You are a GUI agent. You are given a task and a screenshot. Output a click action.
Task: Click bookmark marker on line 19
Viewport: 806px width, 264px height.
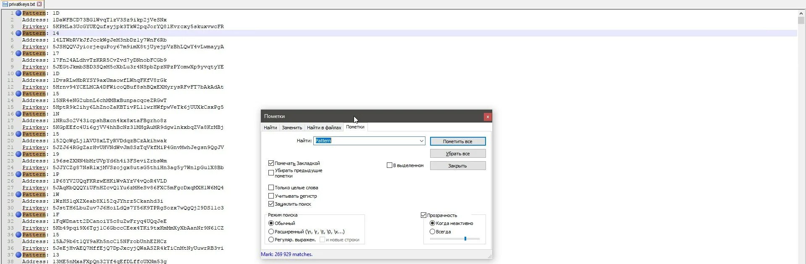click(18, 134)
